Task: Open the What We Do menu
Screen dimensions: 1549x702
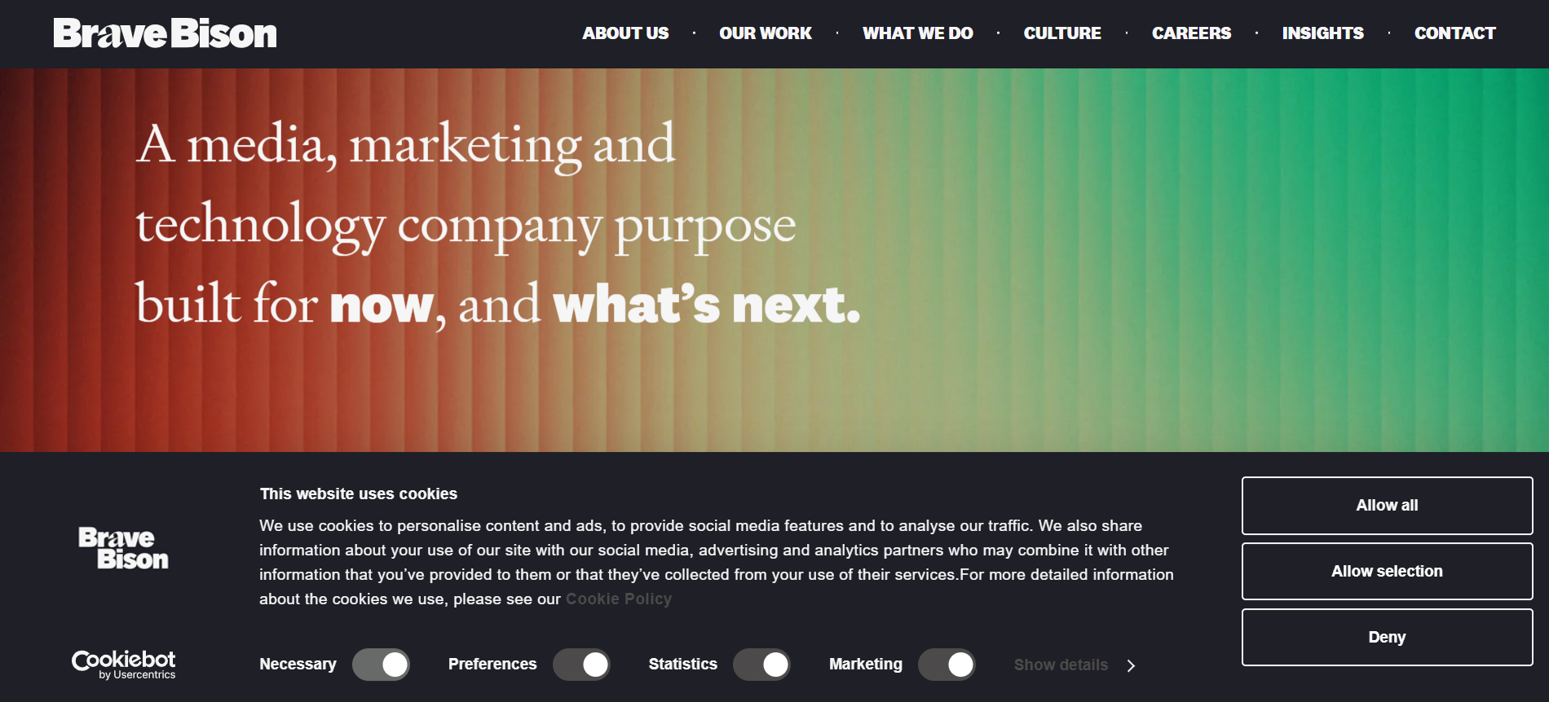Action: [x=918, y=33]
